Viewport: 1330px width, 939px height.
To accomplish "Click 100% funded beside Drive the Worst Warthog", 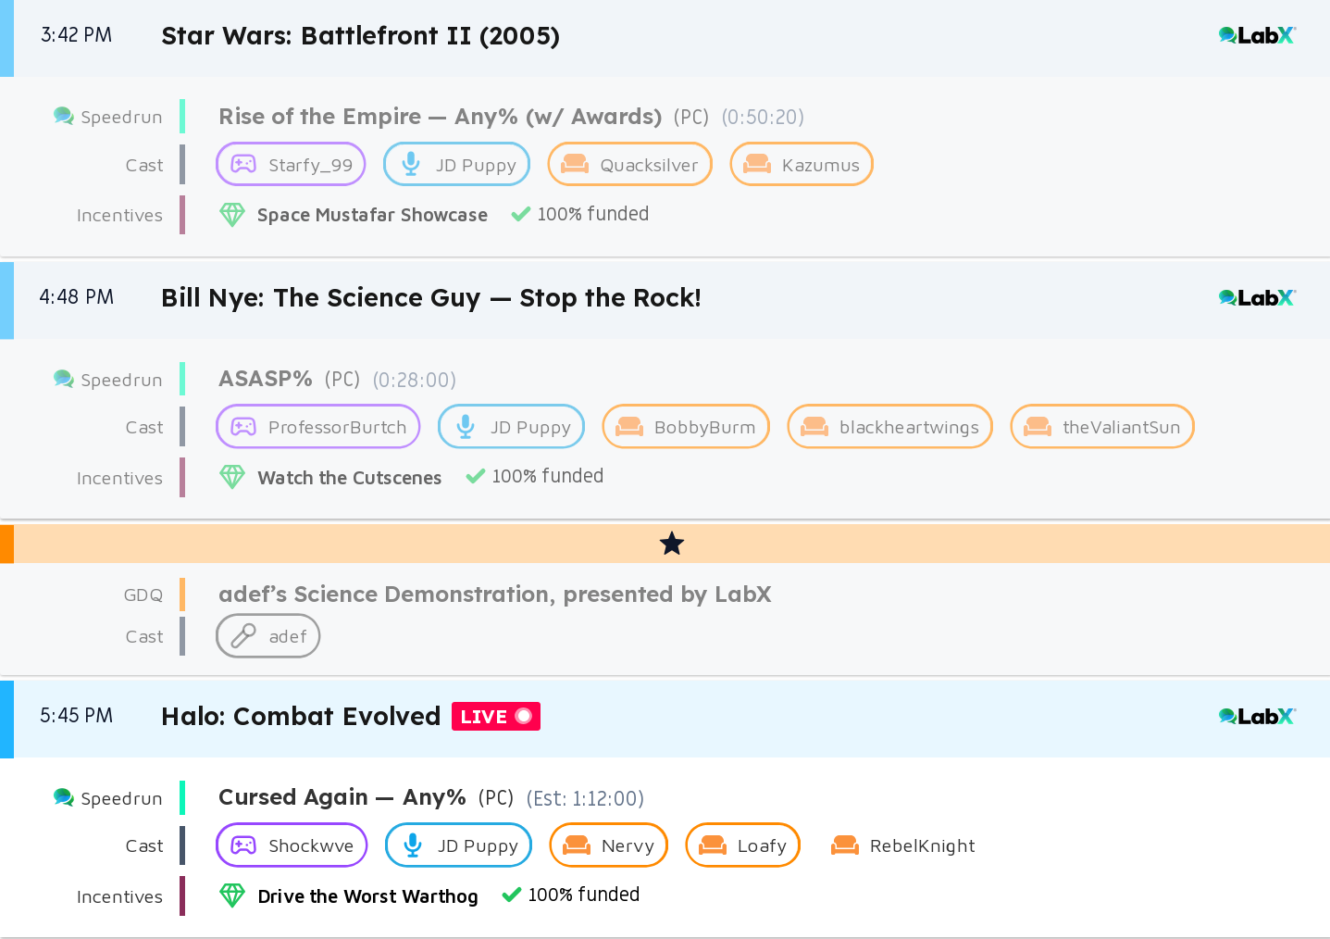I will tap(584, 895).
